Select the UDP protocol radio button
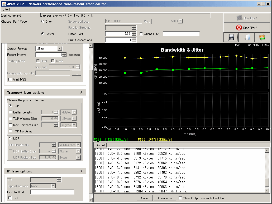The image size is (272, 204). [11, 138]
